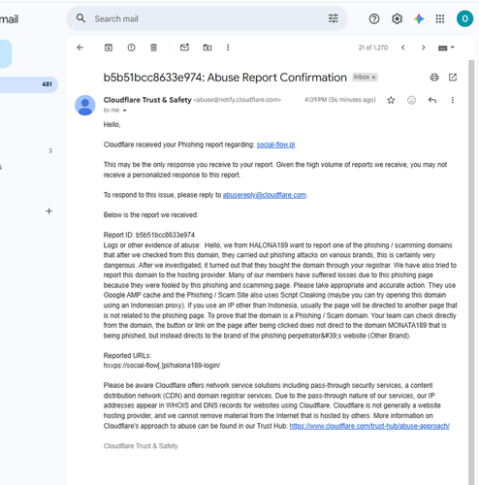The height and width of the screenshot is (485, 479).
Task: Delete this email with trash icon
Action: [x=153, y=48]
